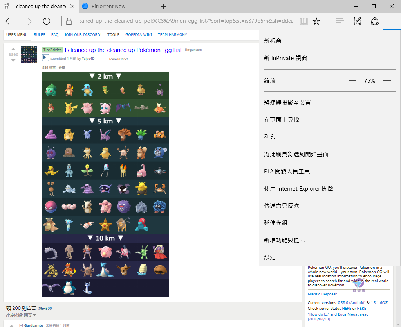Image resolution: width=401 pixels, height=327 pixels.
Task: Open the 589 留言 comments link
Action: (49, 68)
